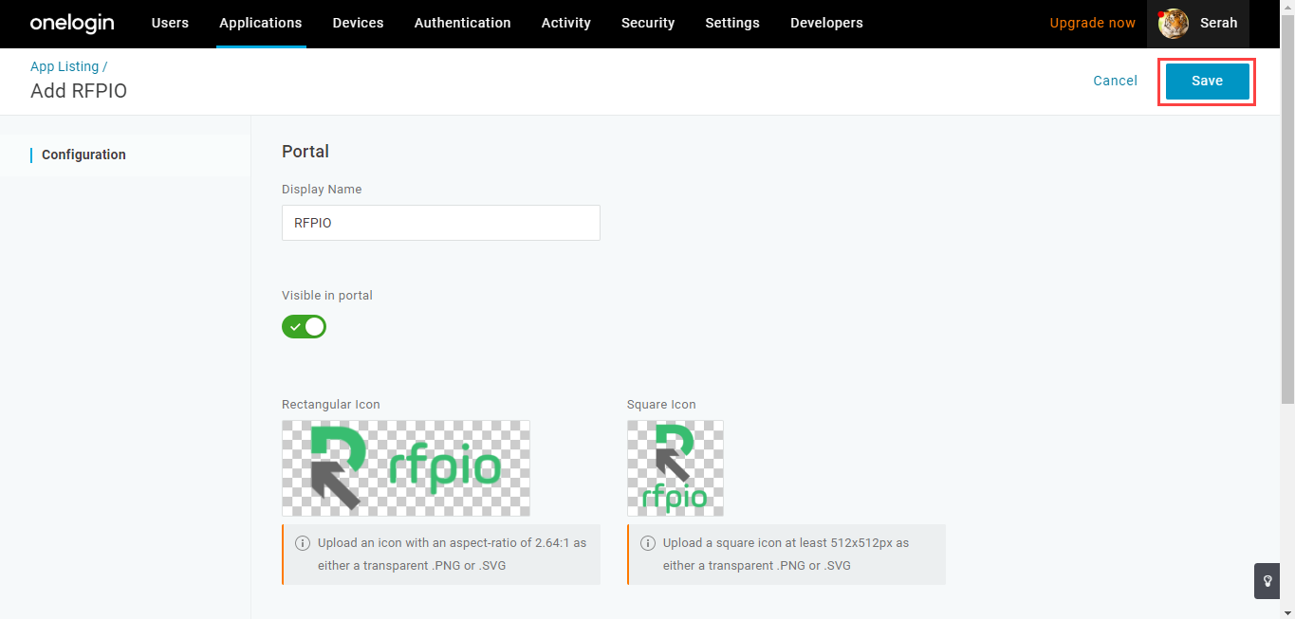1295x619 pixels.
Task: Click the Square Icon label
Action: click(661, 405)
